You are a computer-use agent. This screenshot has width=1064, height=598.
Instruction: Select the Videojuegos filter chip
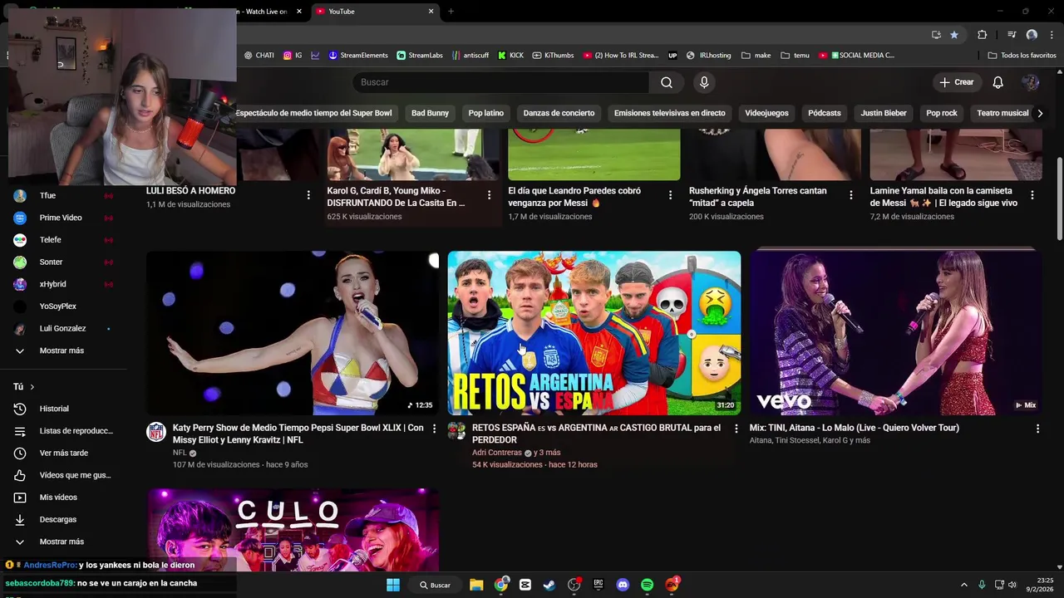click(x=766, y=113)
